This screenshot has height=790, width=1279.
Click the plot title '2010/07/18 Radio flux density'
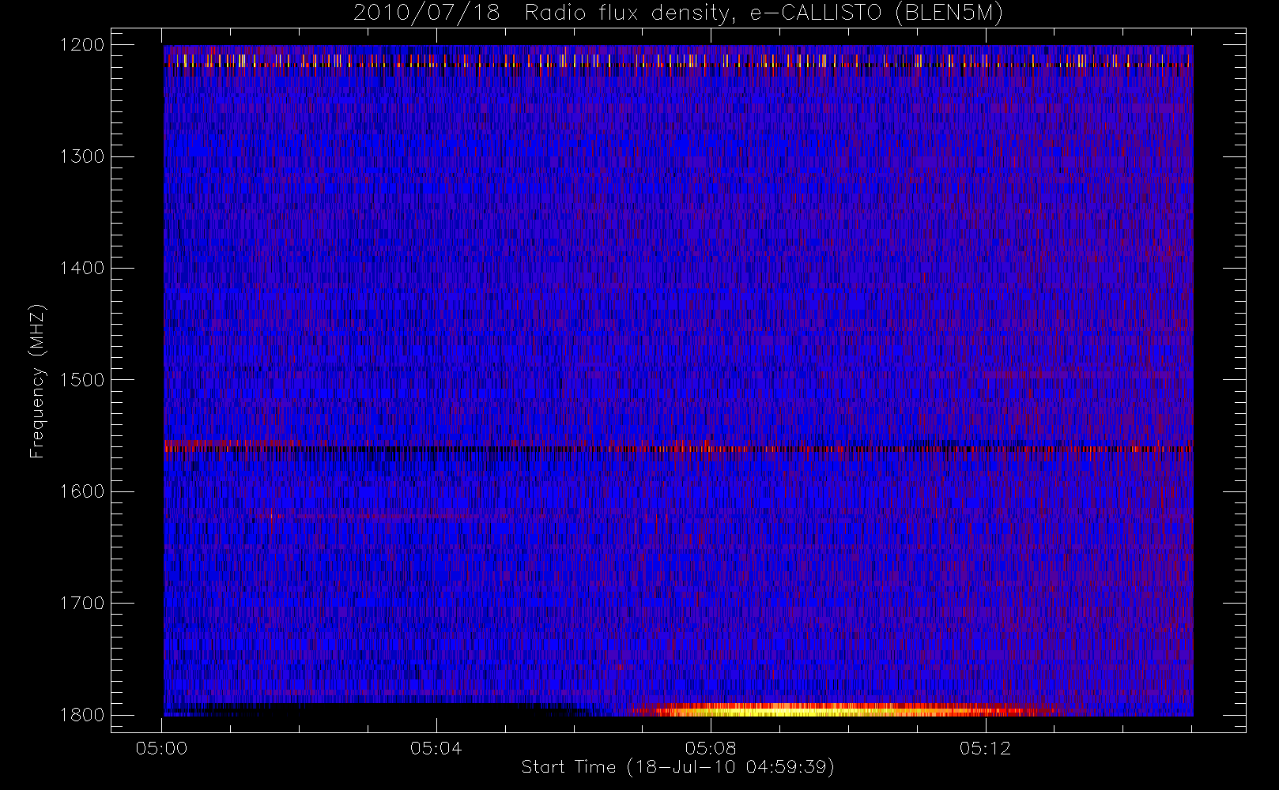click(x=678, y=13)
